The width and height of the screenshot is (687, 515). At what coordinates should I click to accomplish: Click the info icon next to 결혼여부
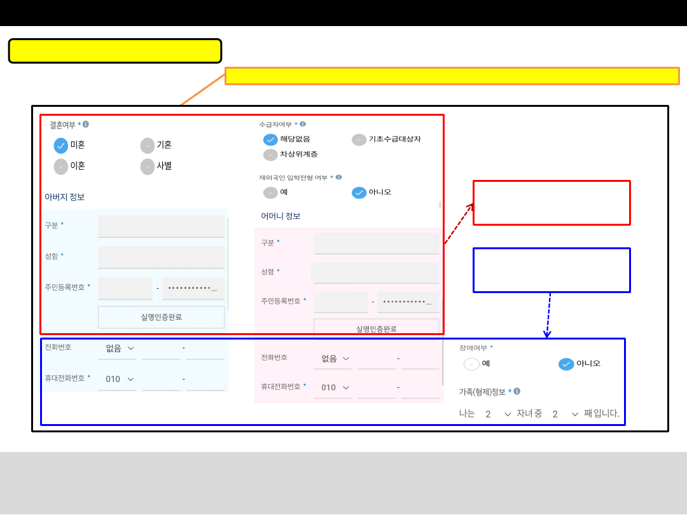coord(86,125)
